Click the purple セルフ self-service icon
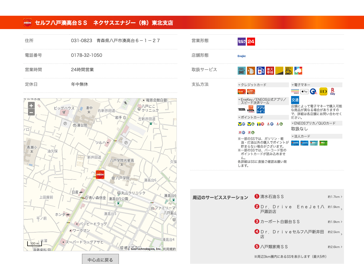Screen dimensions: 364x264 click(x=242, y=42)
